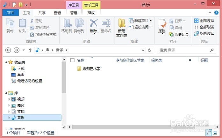222x138 pixels.
Task: Switch to the Play (播放) tab
Action: [x=91, y=13]
